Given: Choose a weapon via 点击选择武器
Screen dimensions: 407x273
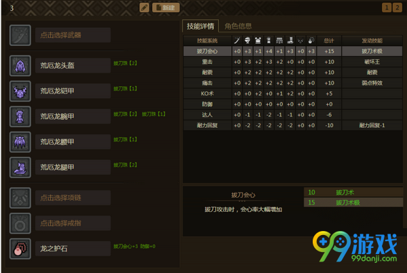Looking at the screenshot, I should pos(73,35).
